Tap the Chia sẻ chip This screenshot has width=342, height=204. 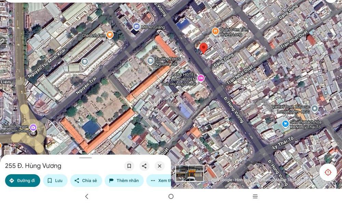click(86, 180)
